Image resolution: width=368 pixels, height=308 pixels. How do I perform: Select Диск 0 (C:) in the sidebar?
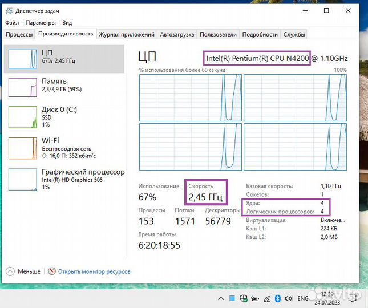point(64,117)
